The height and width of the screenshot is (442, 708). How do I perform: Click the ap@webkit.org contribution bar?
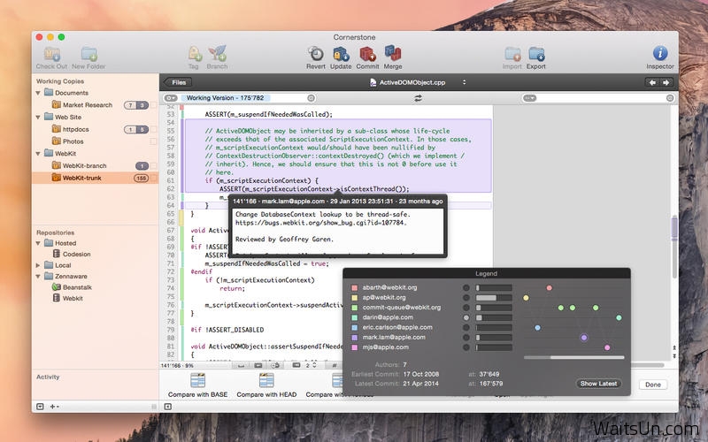point(494,298)
